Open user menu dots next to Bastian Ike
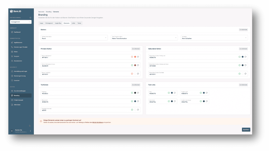Viewport: 269px width, 151px height. tap(30, 131)
